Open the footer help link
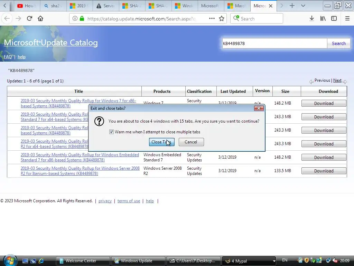The height and width of the screenshot is (266, 354). coord(150,201)
